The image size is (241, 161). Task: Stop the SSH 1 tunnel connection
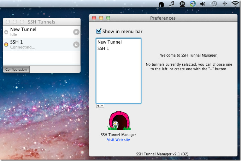coord(76,45)
